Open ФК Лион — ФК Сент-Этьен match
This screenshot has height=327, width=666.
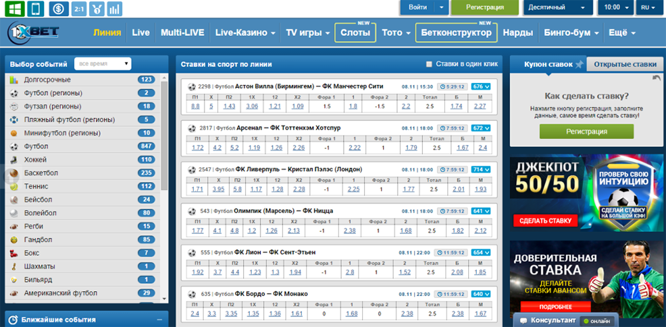(x=275, y=253)
